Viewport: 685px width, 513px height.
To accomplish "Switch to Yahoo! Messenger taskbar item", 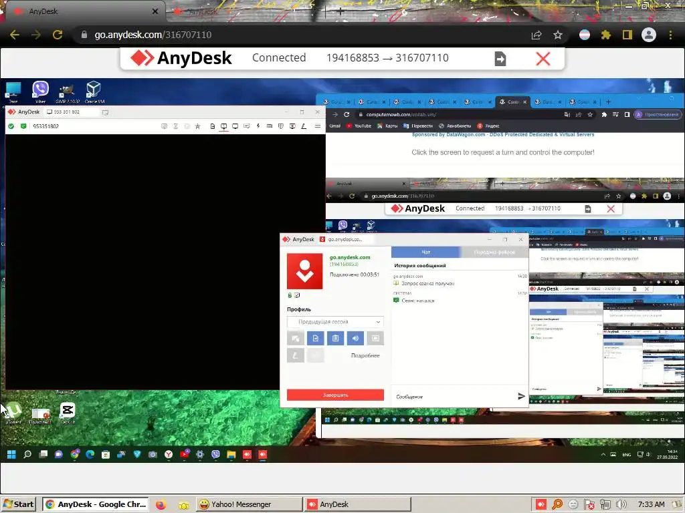I will pos(249,504).
